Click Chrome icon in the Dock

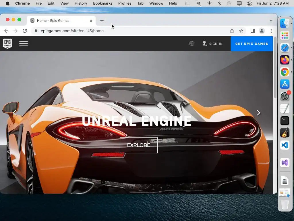pos(285,72)
